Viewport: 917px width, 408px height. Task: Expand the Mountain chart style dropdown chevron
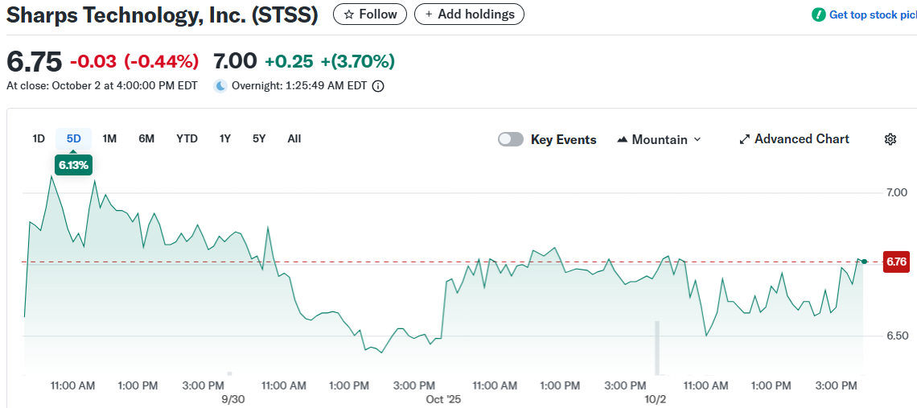click(x=697, y=139)
